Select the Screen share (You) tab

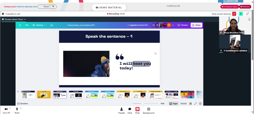click(x=14, y=19)
